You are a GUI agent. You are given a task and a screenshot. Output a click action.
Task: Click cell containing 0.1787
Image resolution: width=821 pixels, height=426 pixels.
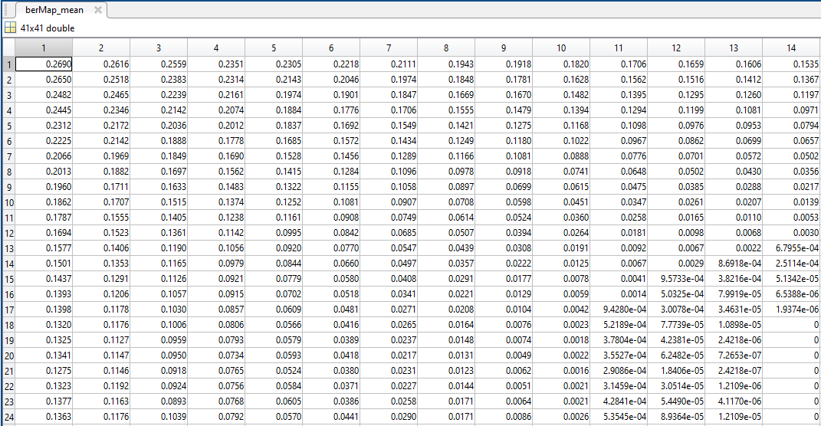point(44,217)
